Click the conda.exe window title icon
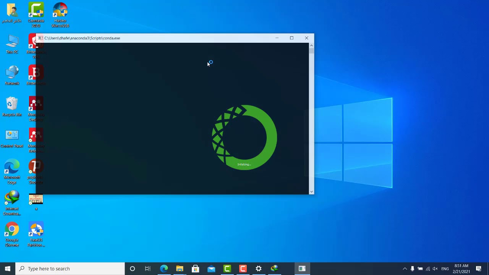489x275 pixels. (40, 38)
